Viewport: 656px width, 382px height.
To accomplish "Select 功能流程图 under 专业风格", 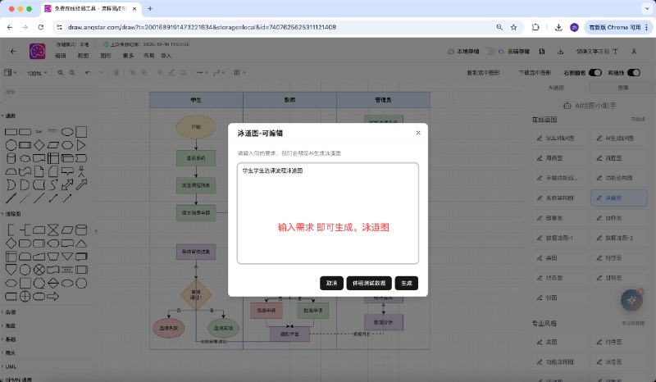I will tap(560, 362).
